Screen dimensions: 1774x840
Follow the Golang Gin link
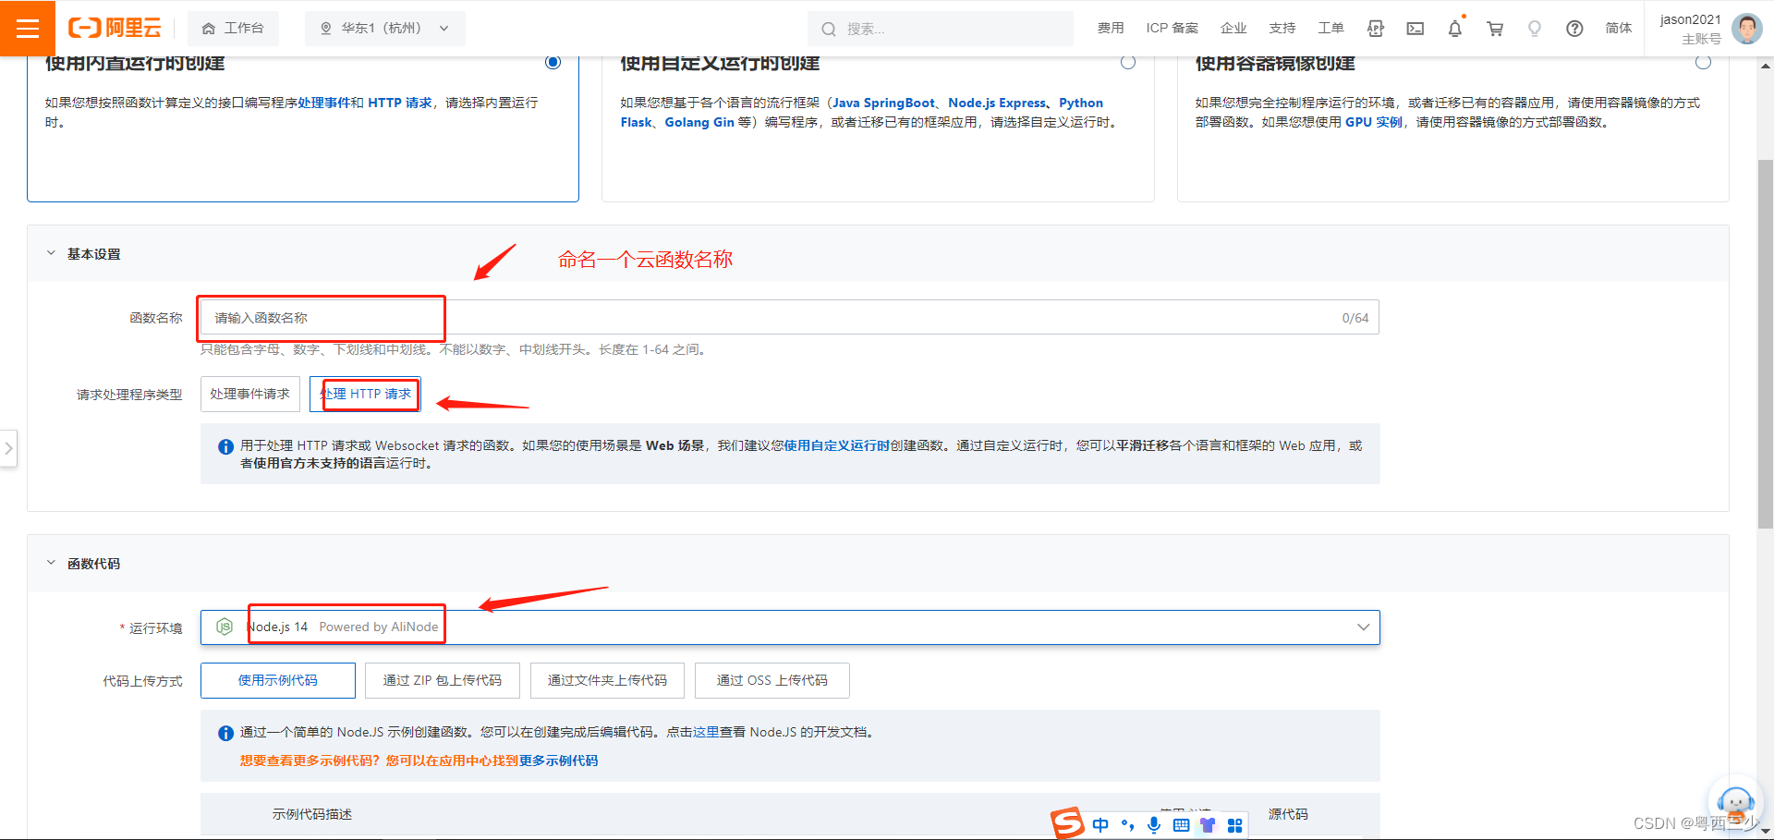(x=699, y=122)
